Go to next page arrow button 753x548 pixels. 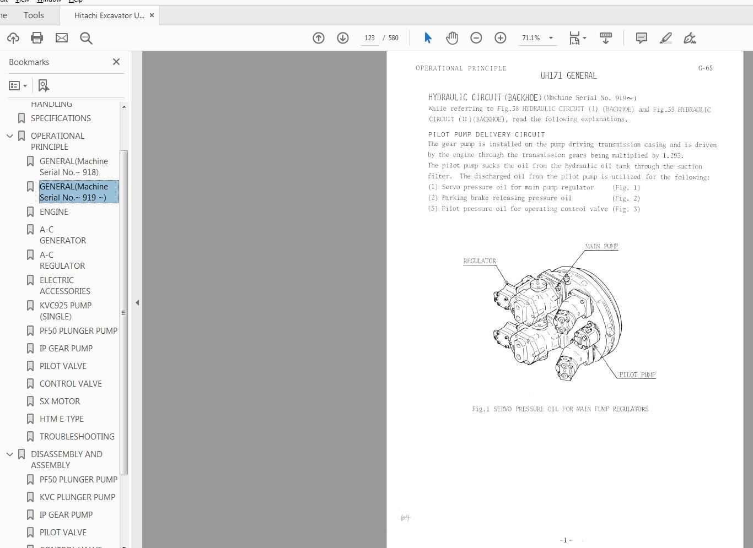pos(343,38)
